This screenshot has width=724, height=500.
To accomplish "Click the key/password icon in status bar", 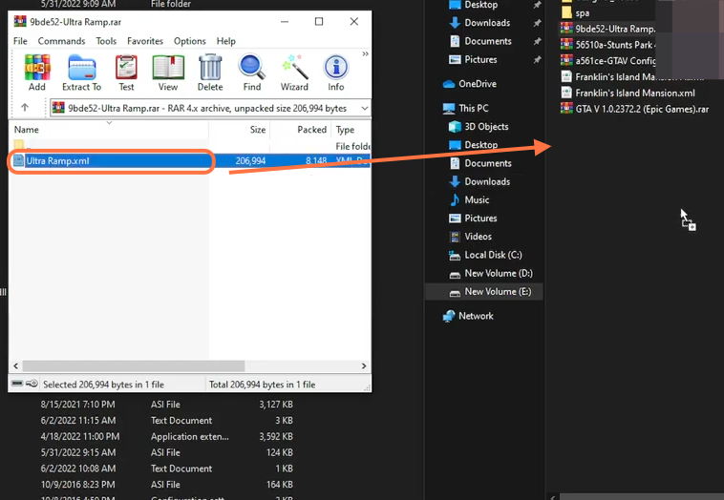I will click(x=32, y=384).
